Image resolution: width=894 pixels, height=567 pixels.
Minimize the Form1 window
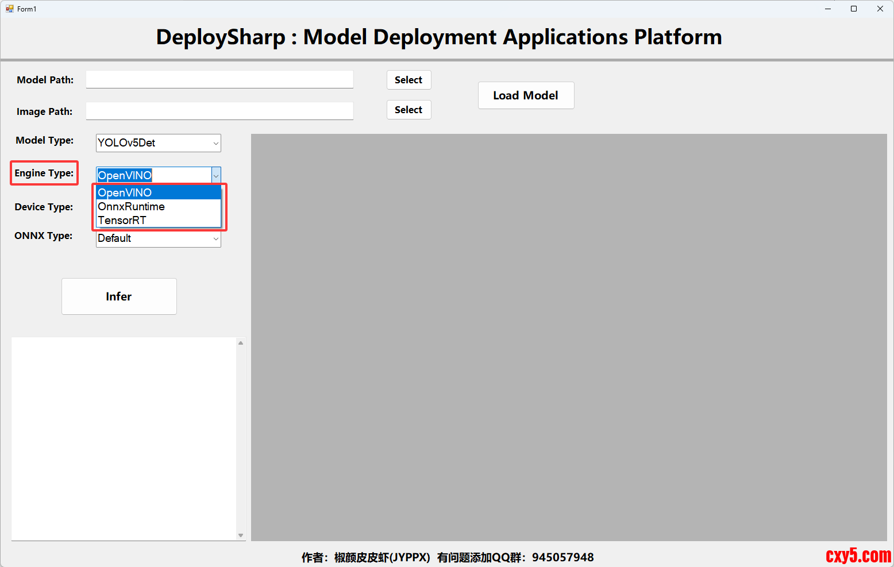pos(828,9)
